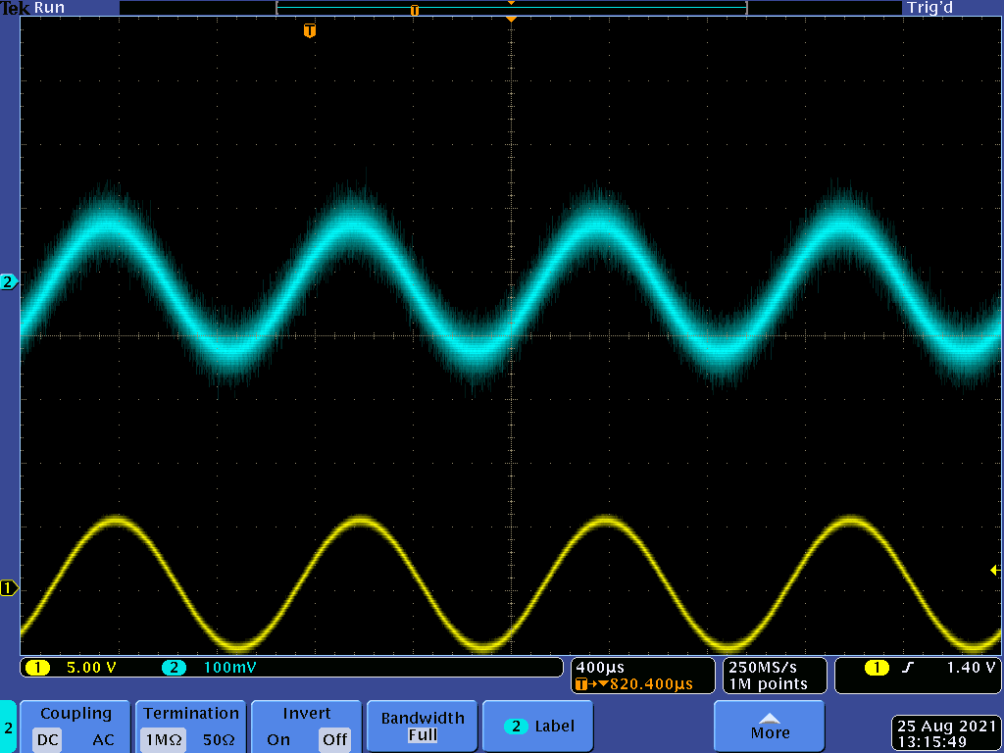Click the channel 2 side menu tab
This screenshot has height=753, width=1004.
[8, 727]
